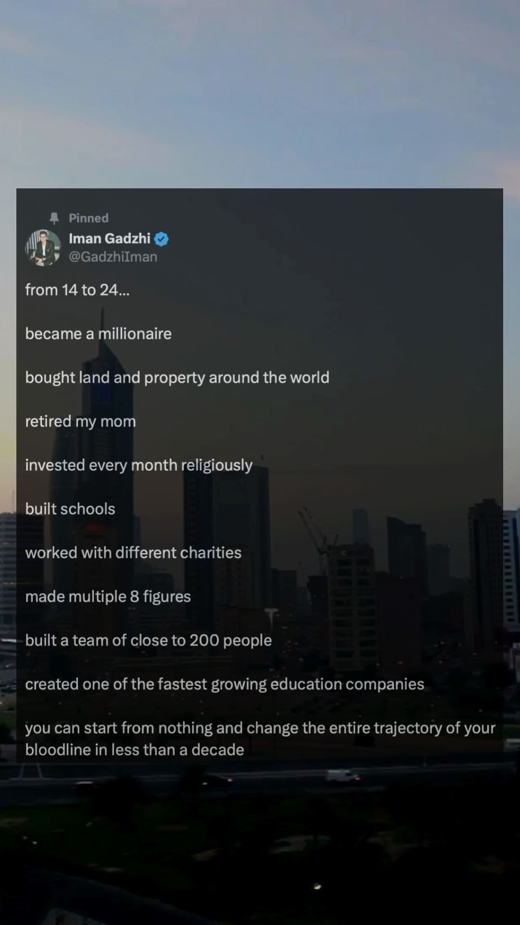This screenshot has width=520, height=925.
Task: Select "built a team of close to 200 people"
Action: (x=148, y=641)
